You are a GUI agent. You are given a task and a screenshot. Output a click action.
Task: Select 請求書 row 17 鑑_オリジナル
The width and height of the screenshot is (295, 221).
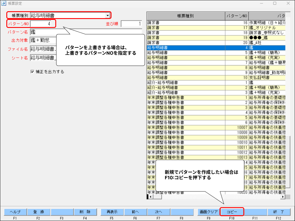tap(216, 28)
